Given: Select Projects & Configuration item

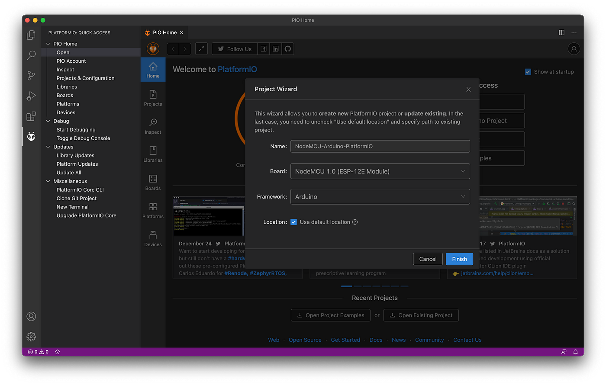Looking at the screenshot, I should click(85, 78).
